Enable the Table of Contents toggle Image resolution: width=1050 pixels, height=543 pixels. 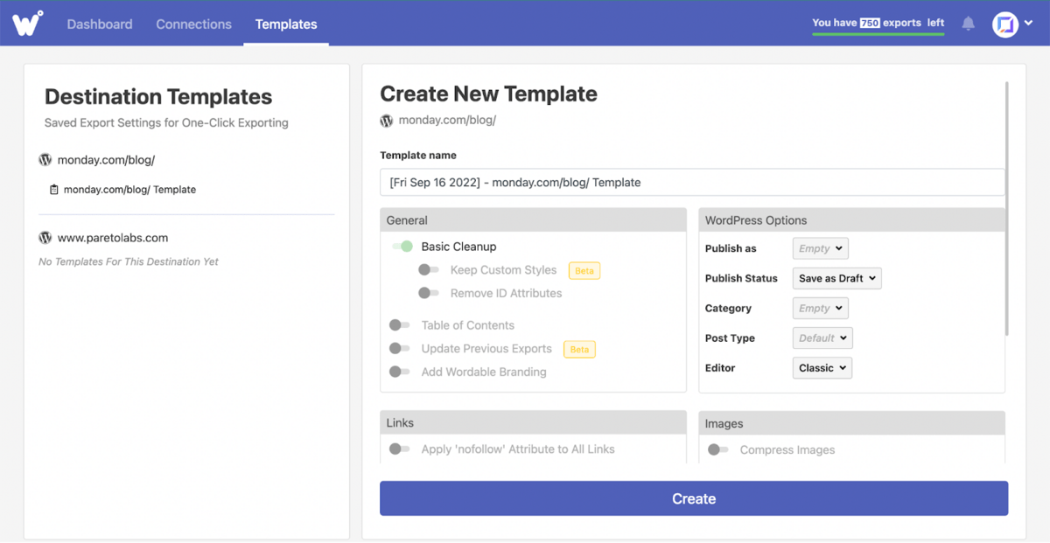click(x=400, y=325)
